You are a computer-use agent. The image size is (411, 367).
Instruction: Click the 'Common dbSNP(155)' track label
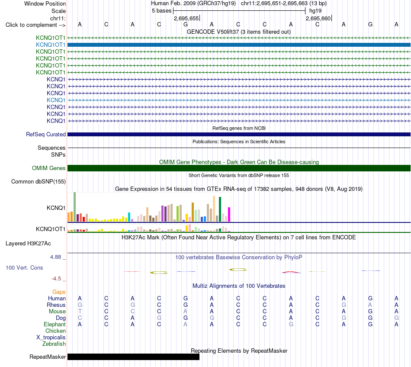pyautogui.click(x=38, y=181)
